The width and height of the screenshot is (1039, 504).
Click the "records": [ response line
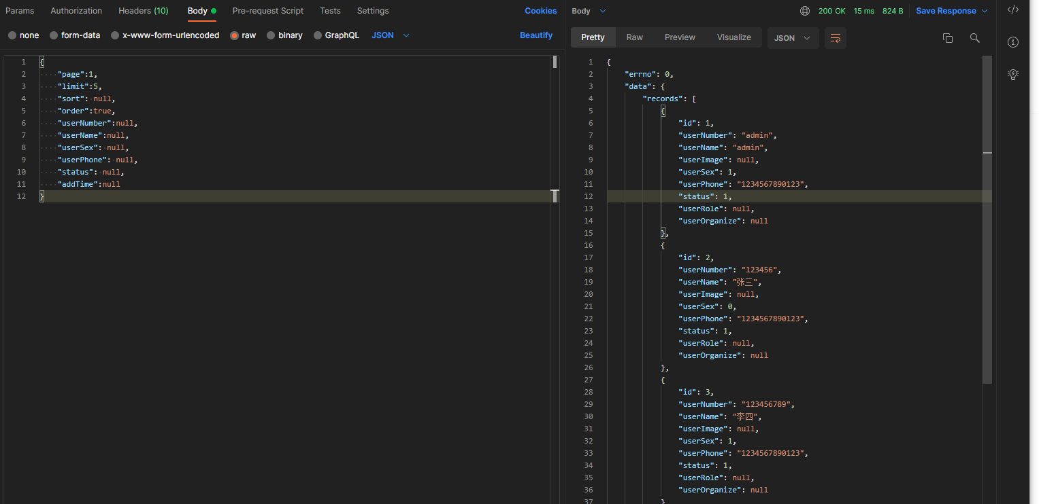[x=670, y=98]
